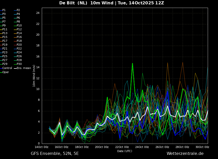
Task: Select the P15 legend entry
Action: click(4, 37)
